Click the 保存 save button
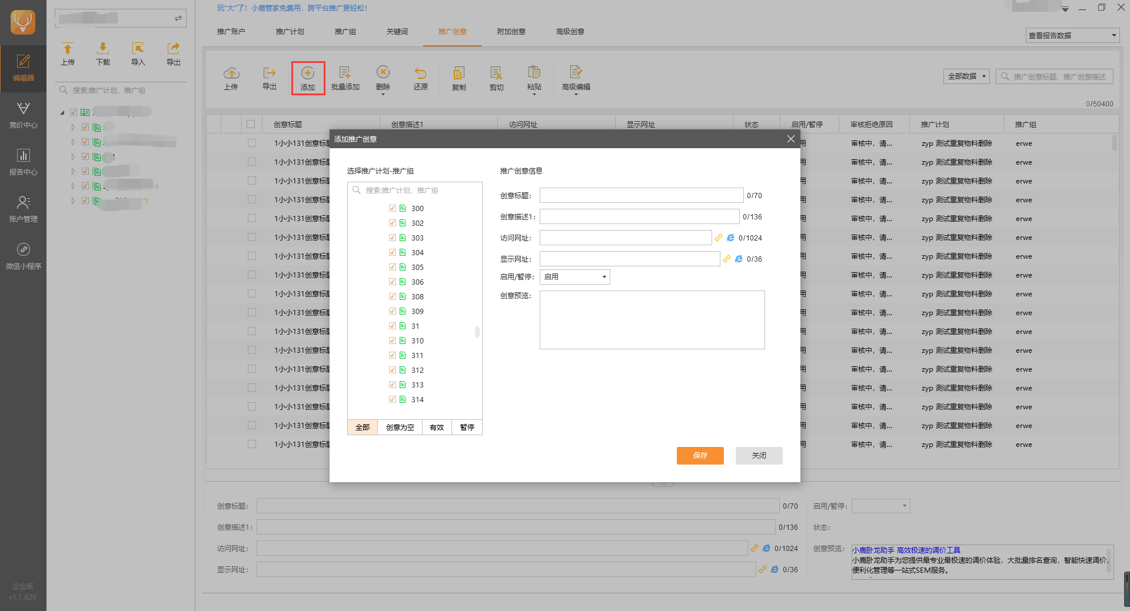The width and height of the screenshot is (1130, 611). click(x=700, y=456)
